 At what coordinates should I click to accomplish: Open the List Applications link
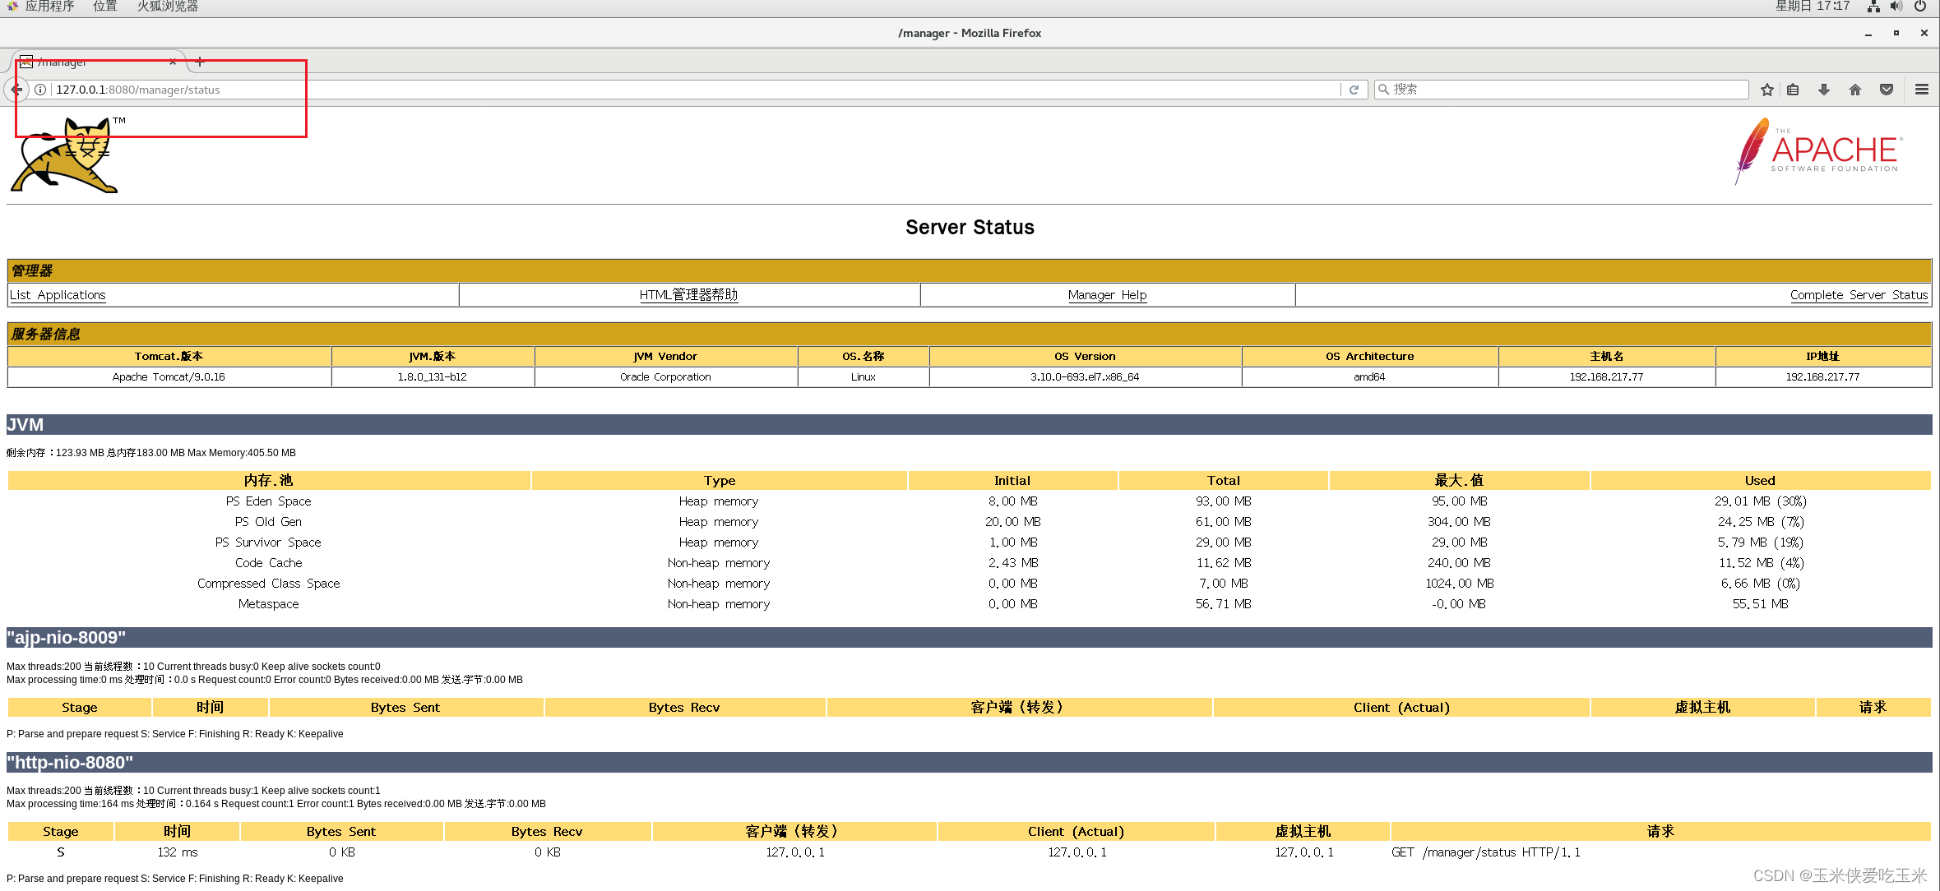click(58, 295)
